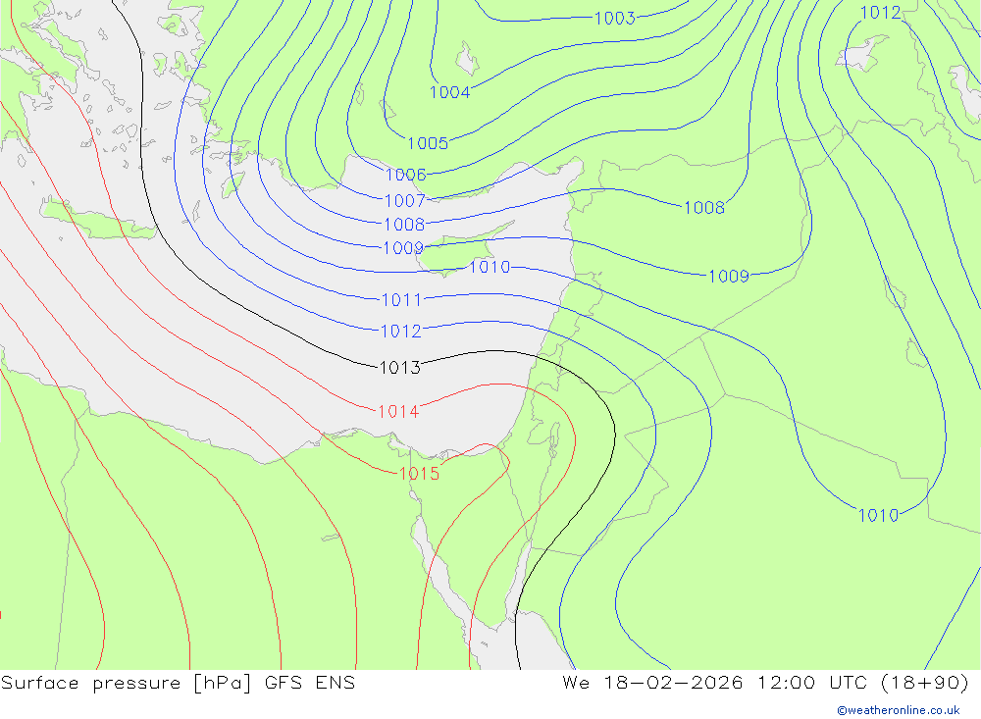Click the 1007 pressure label

404,201
